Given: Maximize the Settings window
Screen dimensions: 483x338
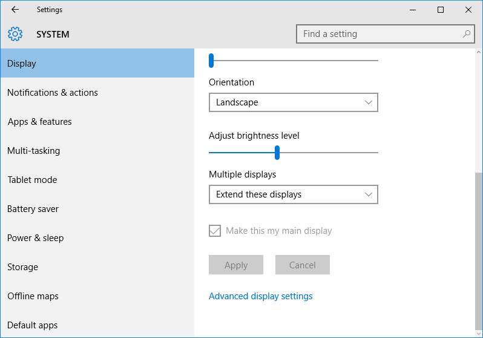Looking at the screenshot, I should [x=441, y=10].
